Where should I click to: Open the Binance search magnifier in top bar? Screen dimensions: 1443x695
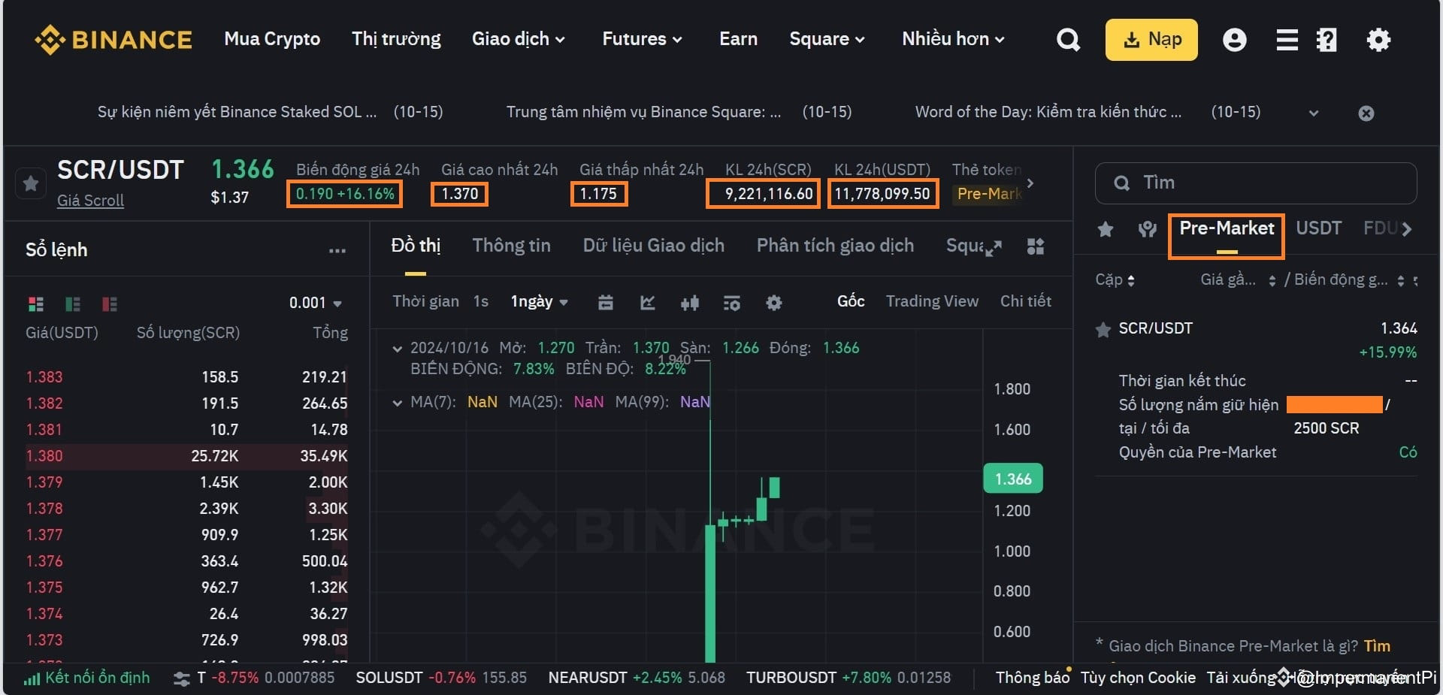click(1068, 39)
